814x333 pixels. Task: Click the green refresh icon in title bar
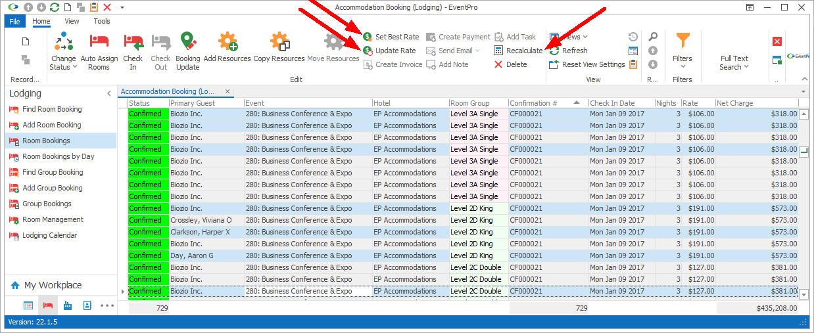tap(55, 7)
